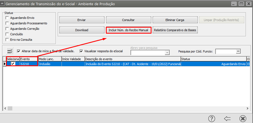Click the Descrição do evento column header
Screen dimensions: 253x123
coord(133,59)
